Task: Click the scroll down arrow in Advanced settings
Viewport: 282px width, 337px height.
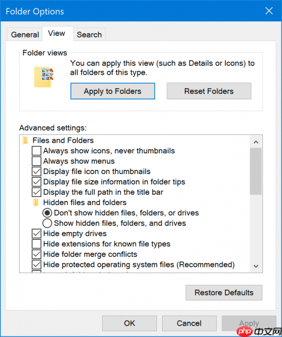Action: pos(256,266)
